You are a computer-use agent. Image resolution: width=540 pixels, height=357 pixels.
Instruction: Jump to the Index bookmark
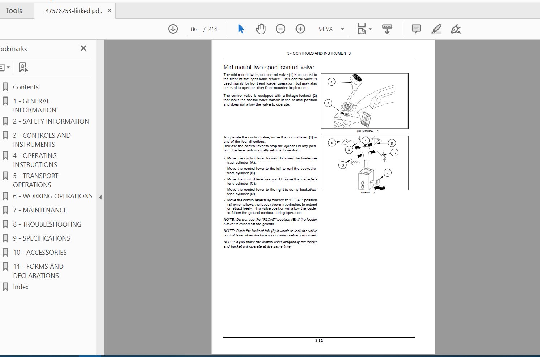[21, 287]
